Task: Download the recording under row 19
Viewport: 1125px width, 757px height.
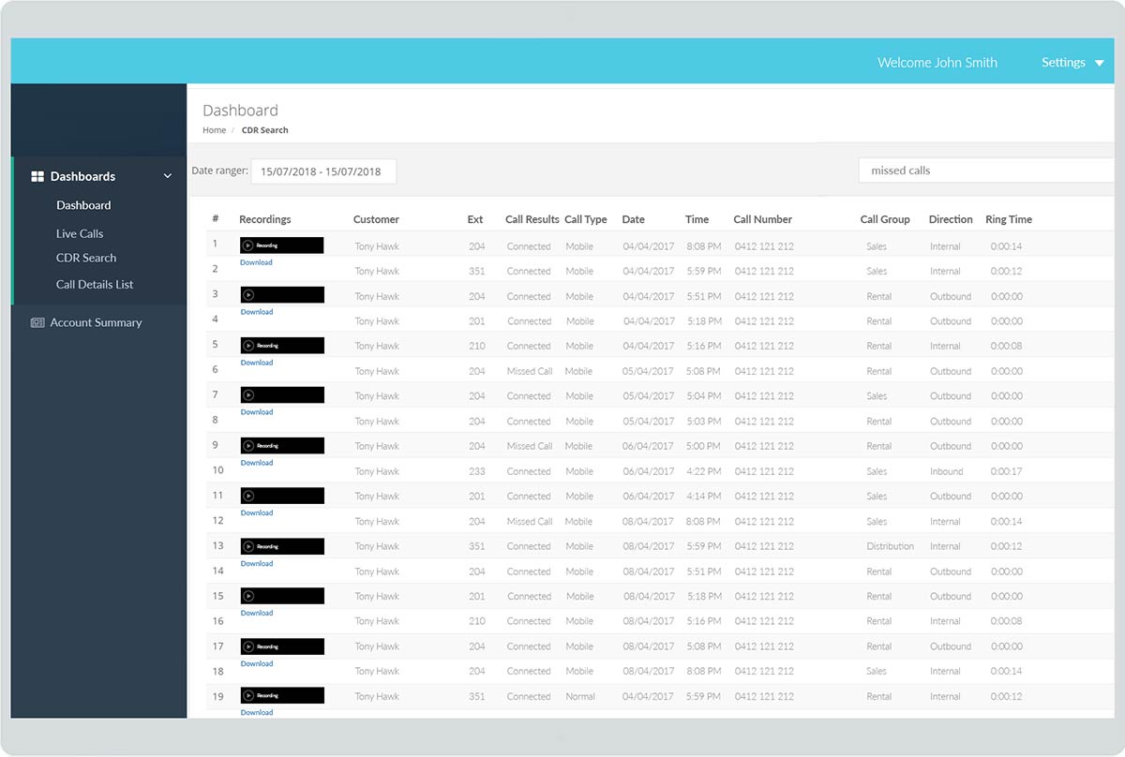Action: tap(256, 712)
